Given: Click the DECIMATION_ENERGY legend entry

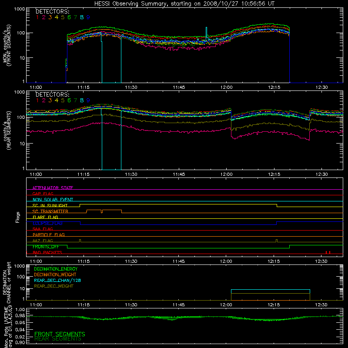Looking at the screenshot, I should point(56,269).
